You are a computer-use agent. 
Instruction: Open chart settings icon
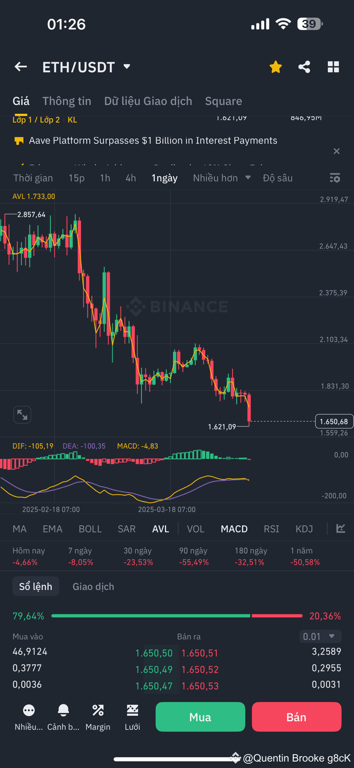coord(335,178)
